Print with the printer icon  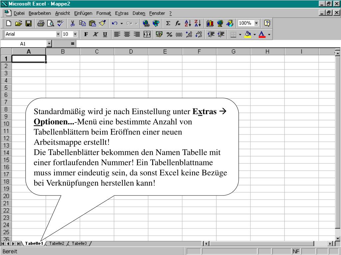[41, 23]
